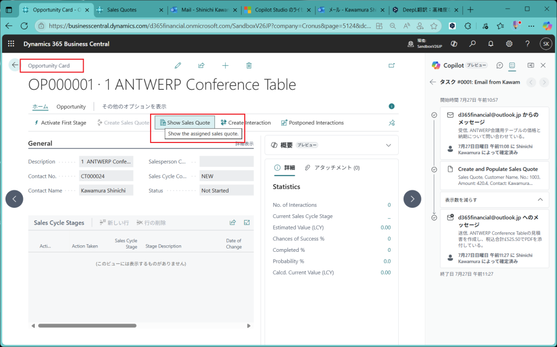Select the ホーム tab
Viewport: 557px width, 347px height.
coord(40,107)
